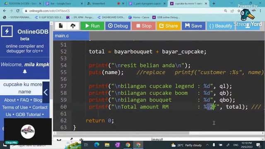Open the Chrome three-dot menu
This screenshot has height=149, width=265.
(260, 11)
